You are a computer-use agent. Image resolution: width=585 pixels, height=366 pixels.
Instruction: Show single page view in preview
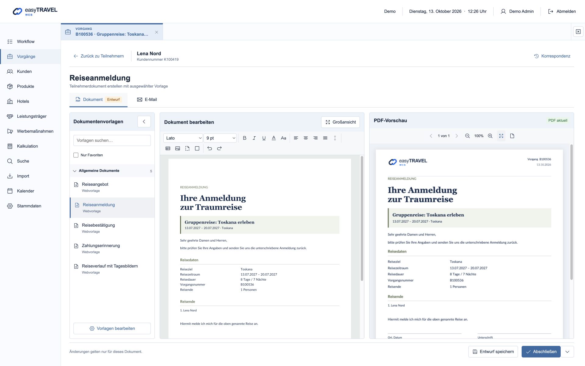(x=512, y=136)
